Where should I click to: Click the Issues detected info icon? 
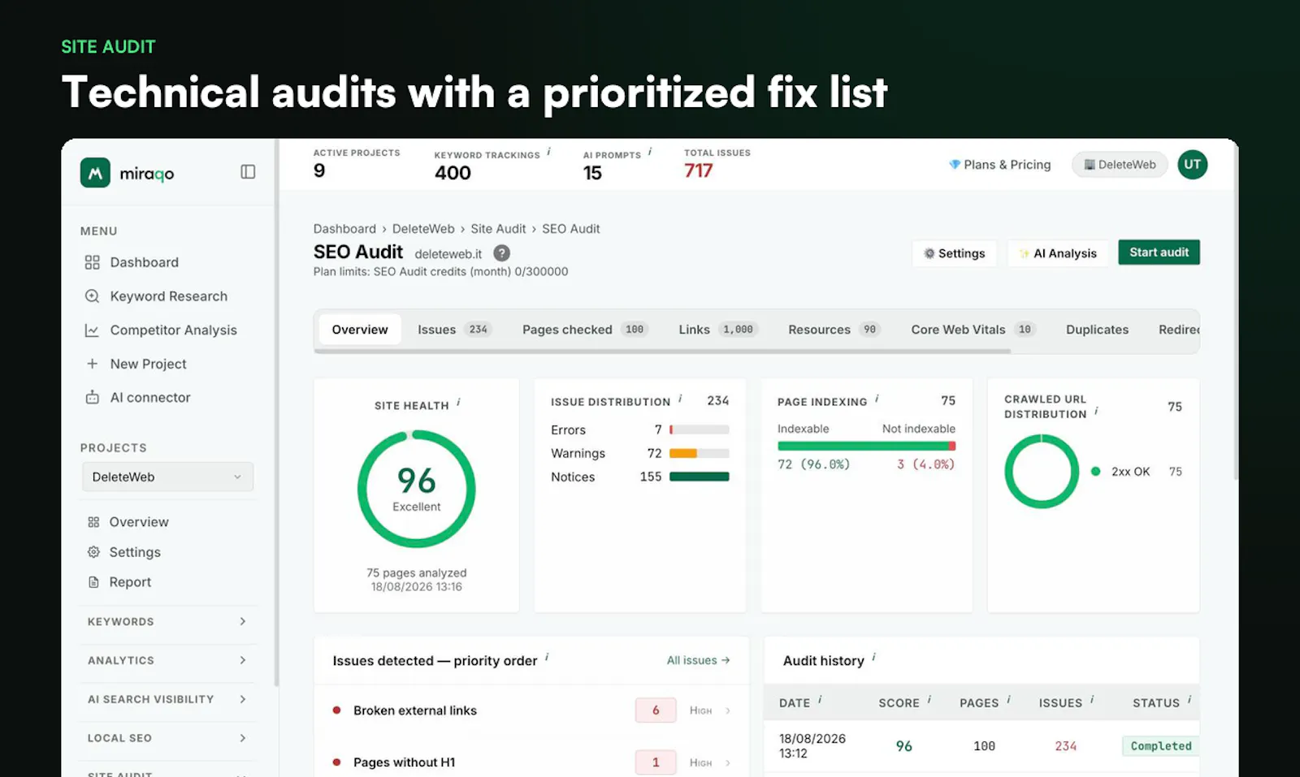(x=547, y=658)
